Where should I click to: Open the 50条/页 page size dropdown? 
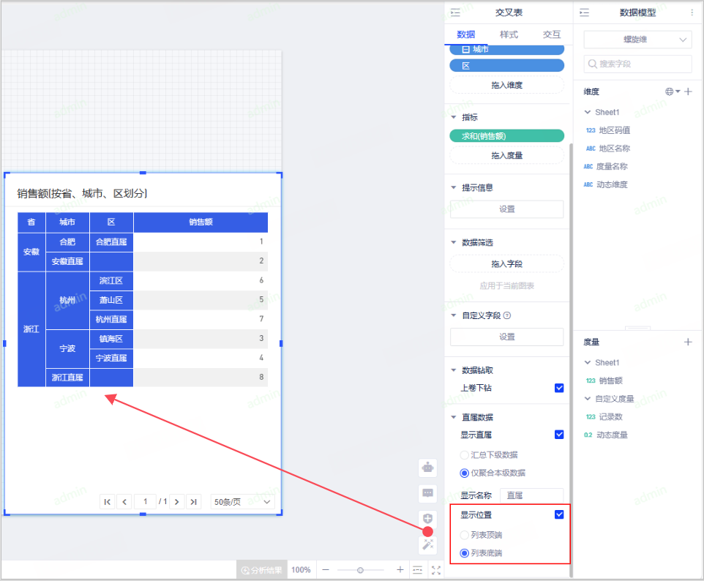(x=242, y=501)
